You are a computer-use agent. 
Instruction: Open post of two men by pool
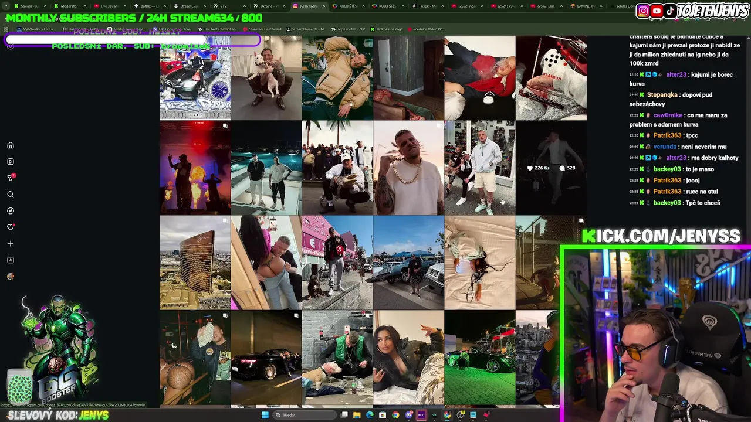tap(266, 168)
